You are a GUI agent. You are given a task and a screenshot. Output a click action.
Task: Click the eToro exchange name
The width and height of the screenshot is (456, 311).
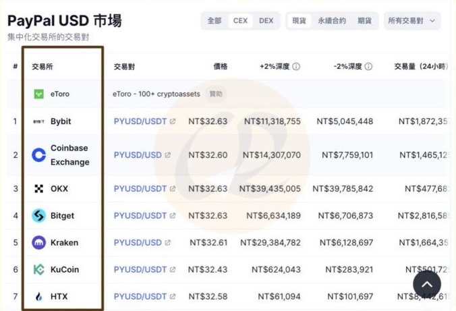pyautogui.click(x=60, y=94)
